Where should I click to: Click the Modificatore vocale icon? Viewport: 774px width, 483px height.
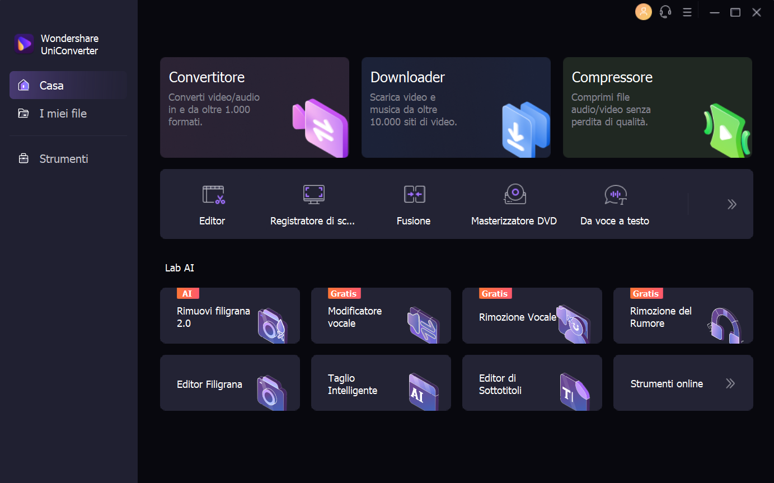424,325
